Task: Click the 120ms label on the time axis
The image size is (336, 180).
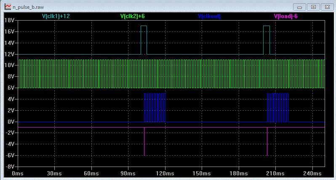Action: (165, 173)
